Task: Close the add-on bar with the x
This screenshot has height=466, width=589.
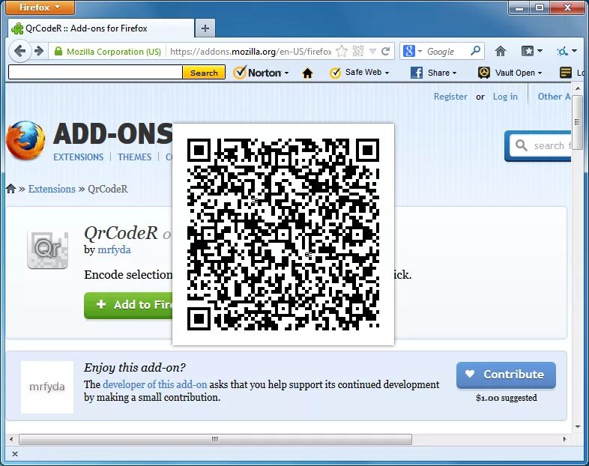Action: (x=15, y=454)
